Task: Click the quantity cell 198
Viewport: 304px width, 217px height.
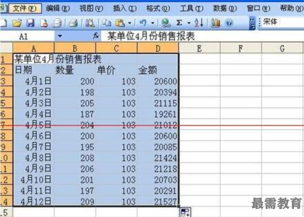Action: 75,92
